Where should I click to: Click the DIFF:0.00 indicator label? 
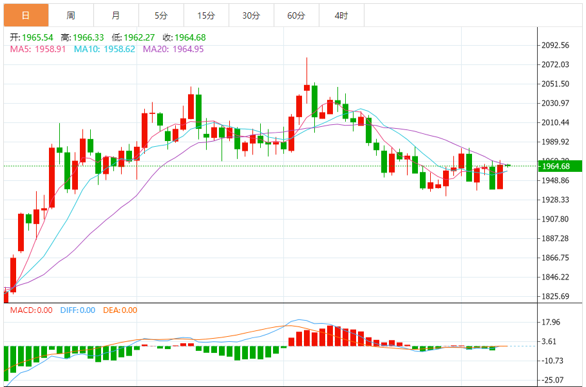point(78,310)
